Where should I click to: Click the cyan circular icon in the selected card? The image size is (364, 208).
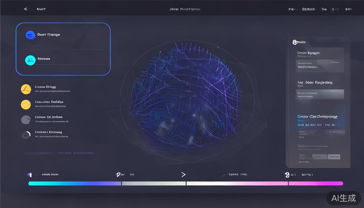[30, 60]
